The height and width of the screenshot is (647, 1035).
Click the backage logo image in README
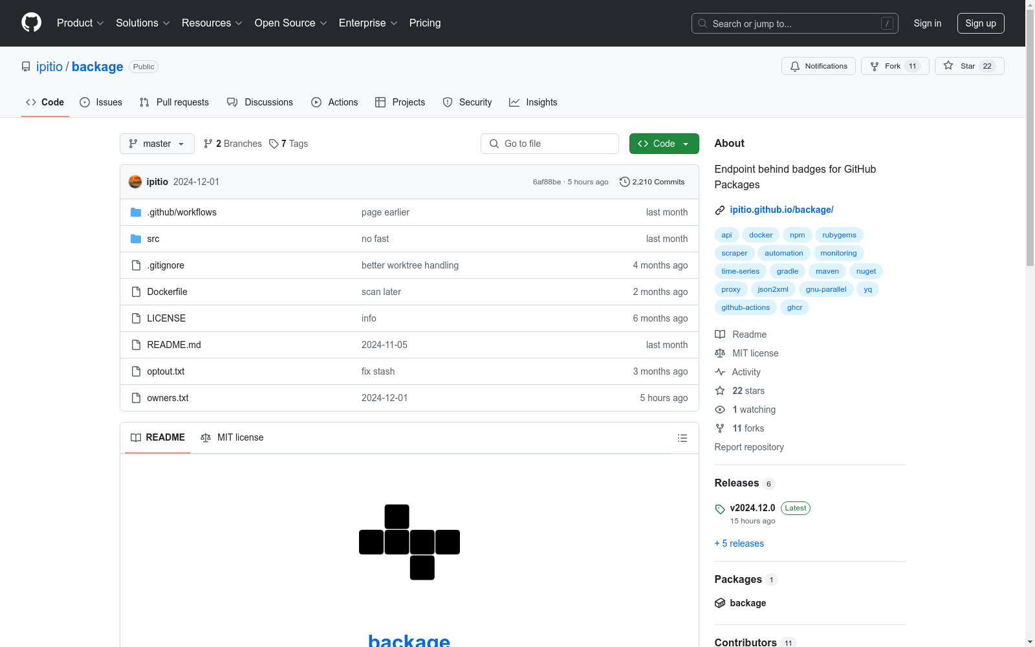click(409, 542)
